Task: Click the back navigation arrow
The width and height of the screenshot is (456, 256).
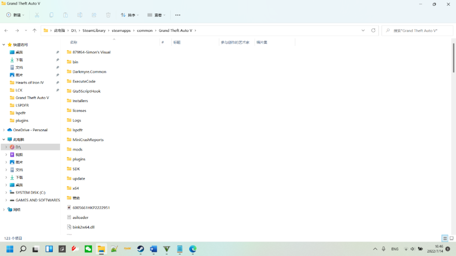Action: [6, 31]
